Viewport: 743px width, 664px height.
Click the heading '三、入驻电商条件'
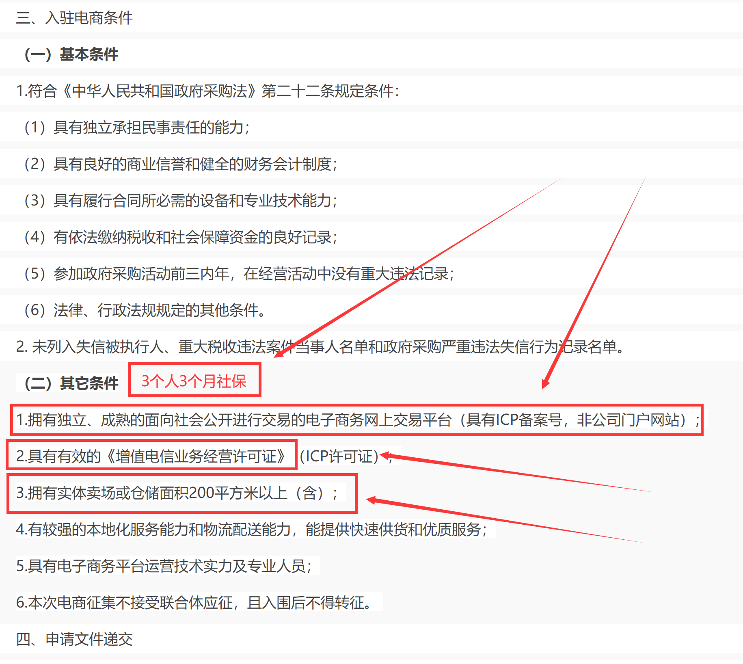click(74, 18)
